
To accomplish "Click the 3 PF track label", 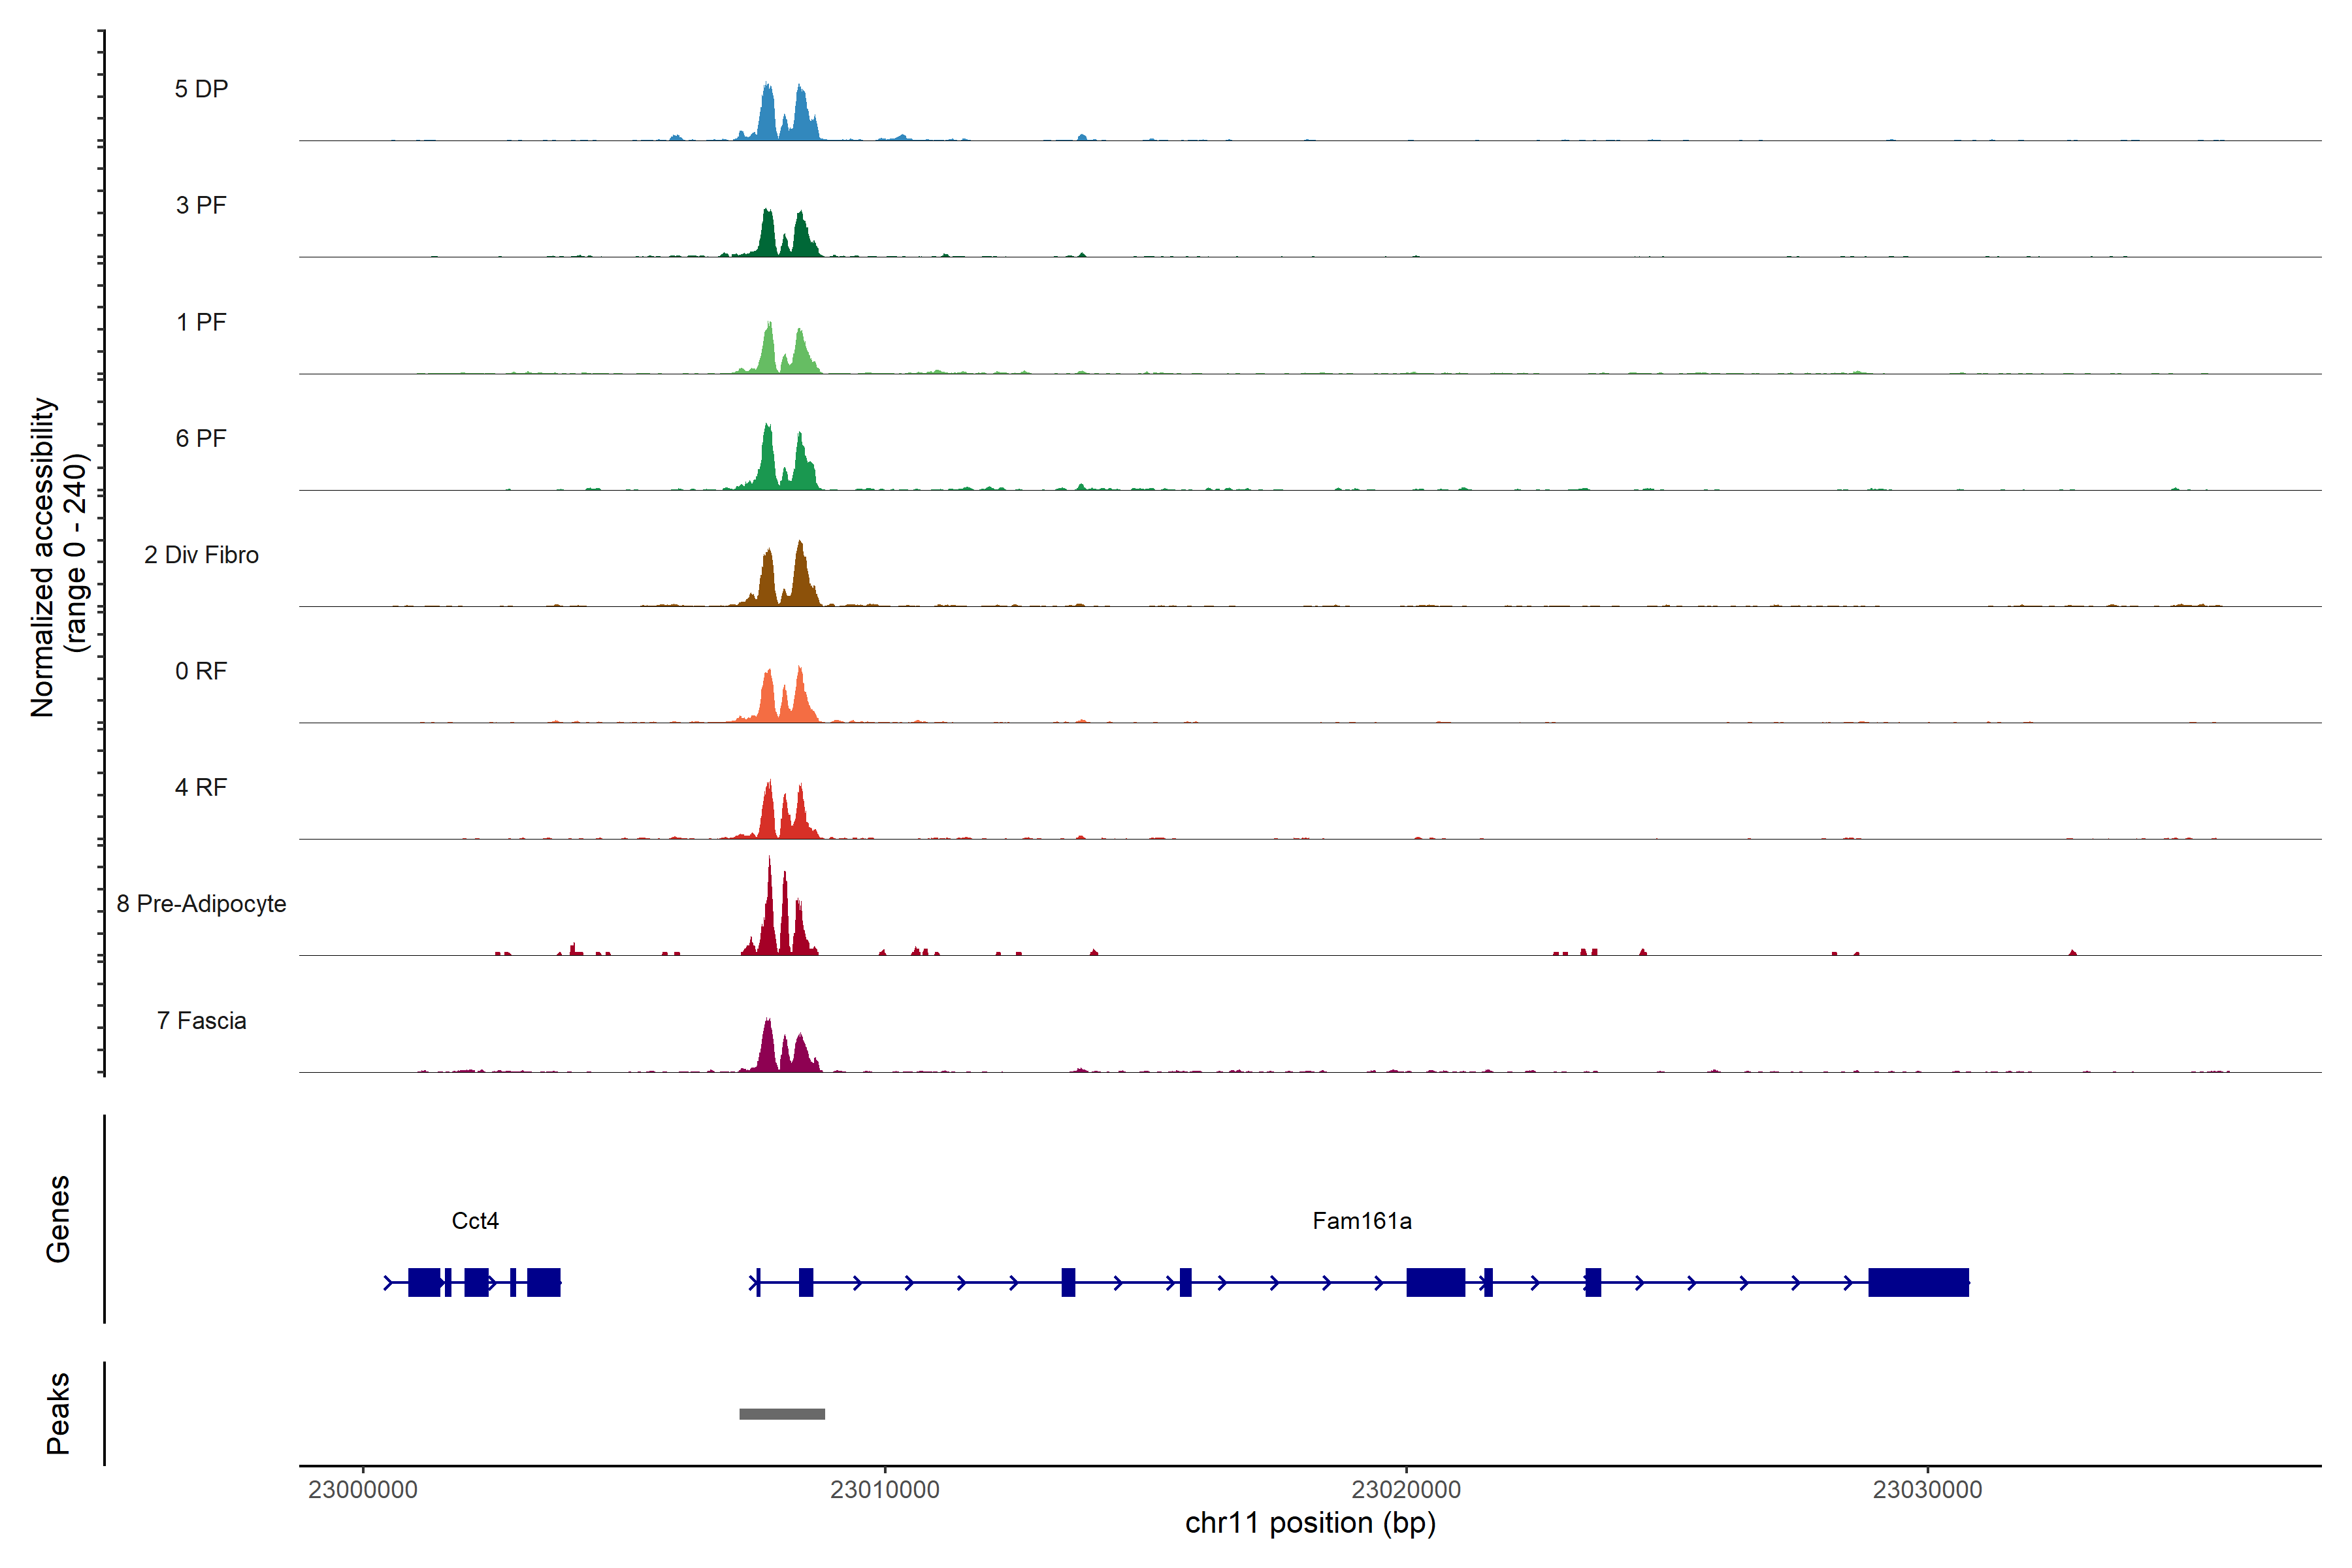I will coord(201,205).
